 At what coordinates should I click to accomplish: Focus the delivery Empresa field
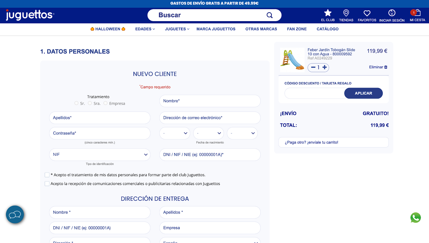(x=210, y=228)
